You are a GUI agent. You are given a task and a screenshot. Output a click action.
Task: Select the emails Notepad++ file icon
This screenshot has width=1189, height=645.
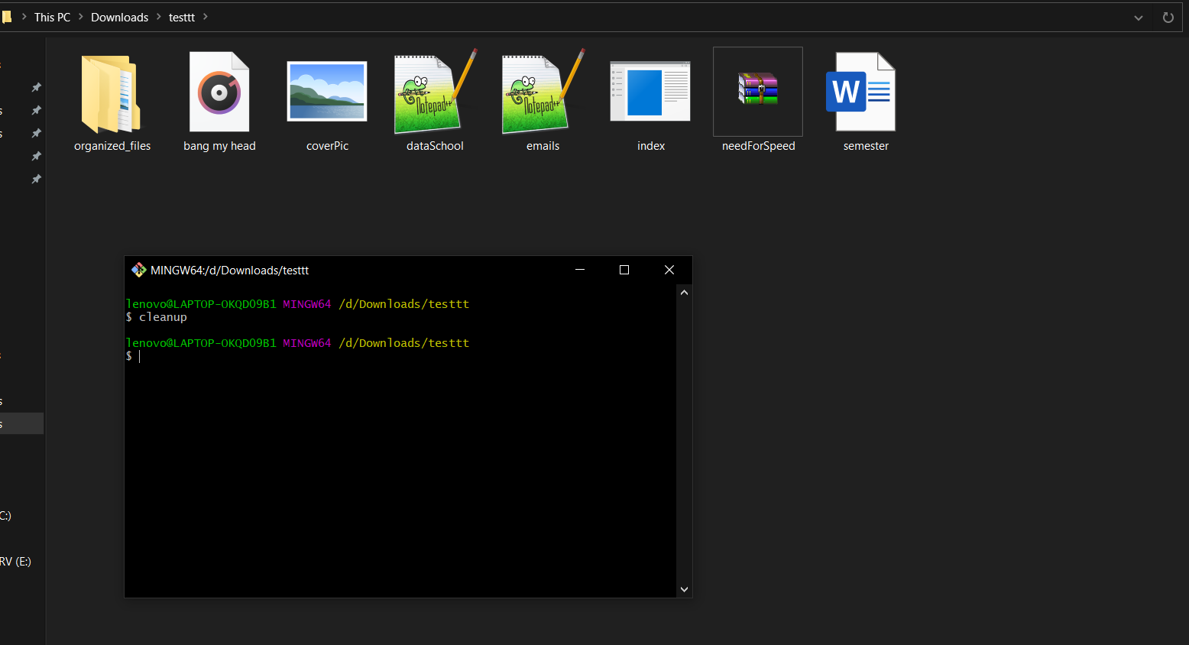coord(543,92)
